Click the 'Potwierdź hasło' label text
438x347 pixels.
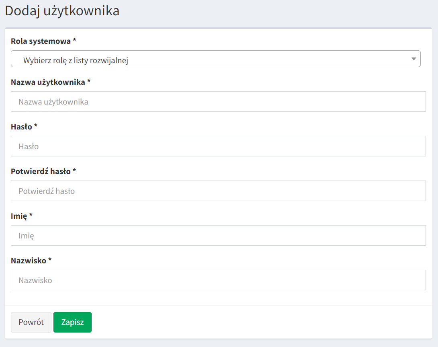pyautogui.click(x=41, y=171)
